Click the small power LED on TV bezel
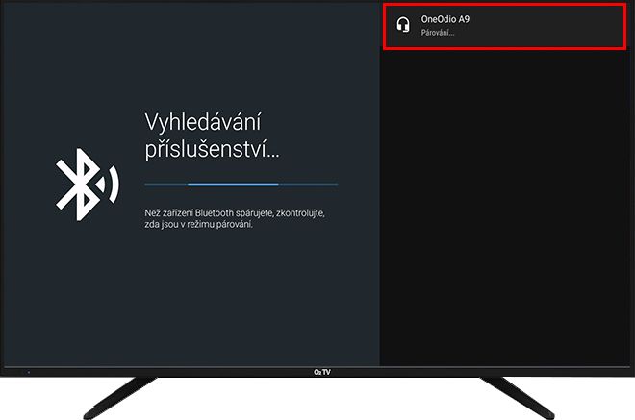 [28, 371]
